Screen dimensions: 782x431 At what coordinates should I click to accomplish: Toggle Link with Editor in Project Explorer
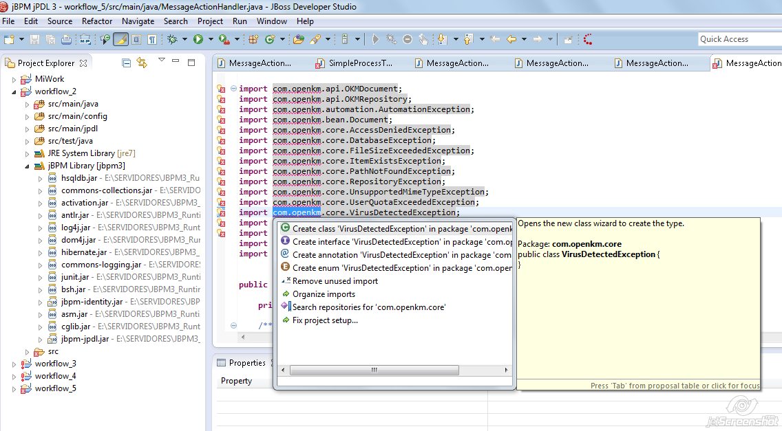coord(142,63)
